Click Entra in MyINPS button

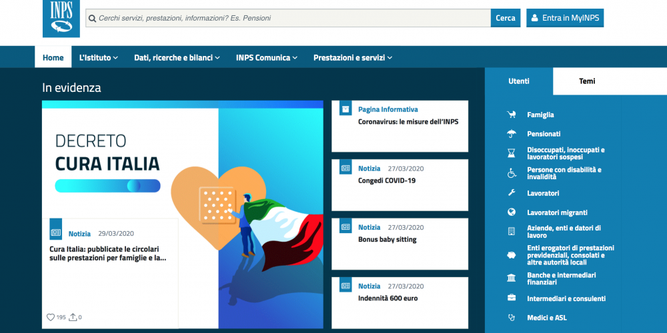tap(565, 18)
